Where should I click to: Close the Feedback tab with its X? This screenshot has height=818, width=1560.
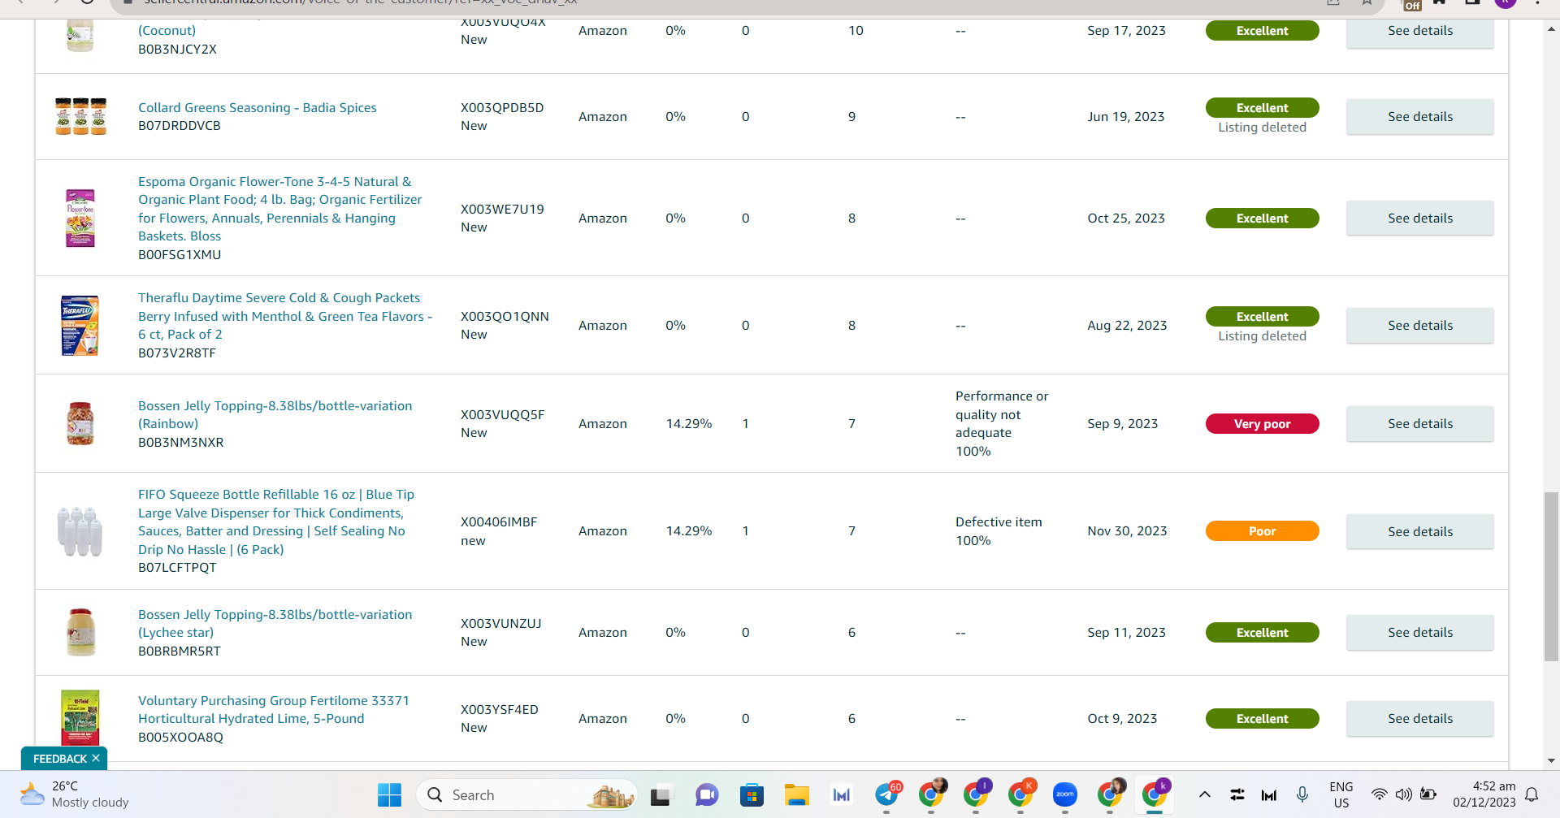[96, 758]
